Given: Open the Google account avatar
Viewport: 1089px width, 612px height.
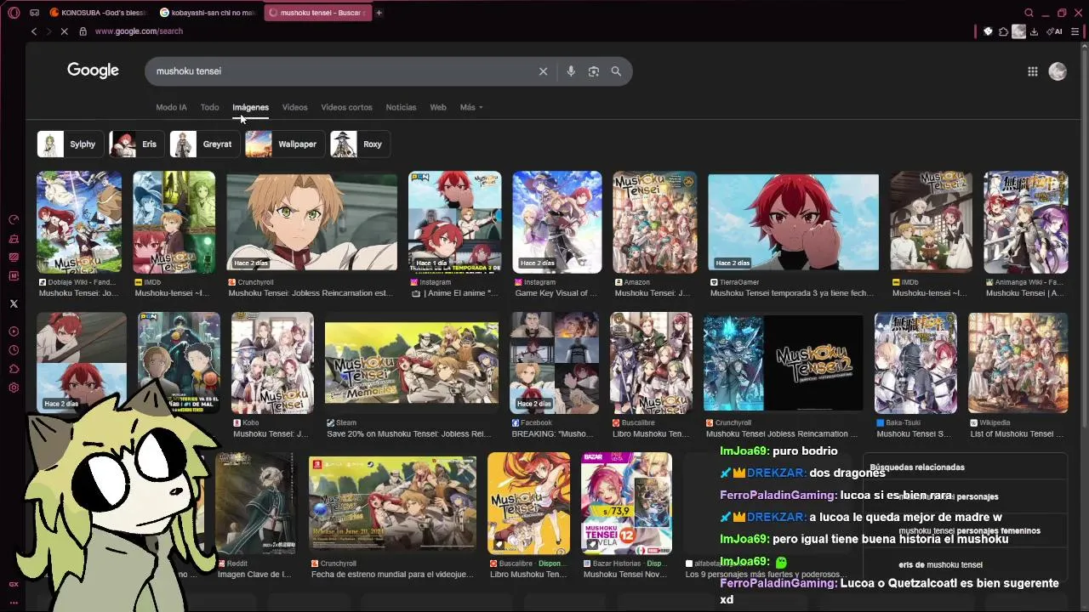Looking at the screenshot, I should click(1058, 71).
